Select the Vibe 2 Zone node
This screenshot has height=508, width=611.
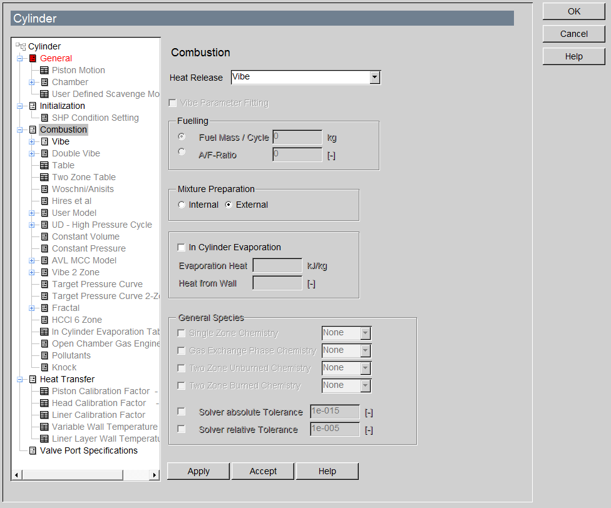click(x=76, y=273)
